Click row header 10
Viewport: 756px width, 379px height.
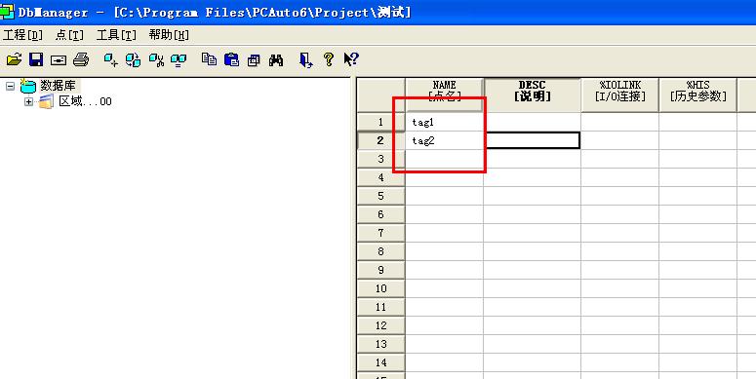(x=380, y=288)
